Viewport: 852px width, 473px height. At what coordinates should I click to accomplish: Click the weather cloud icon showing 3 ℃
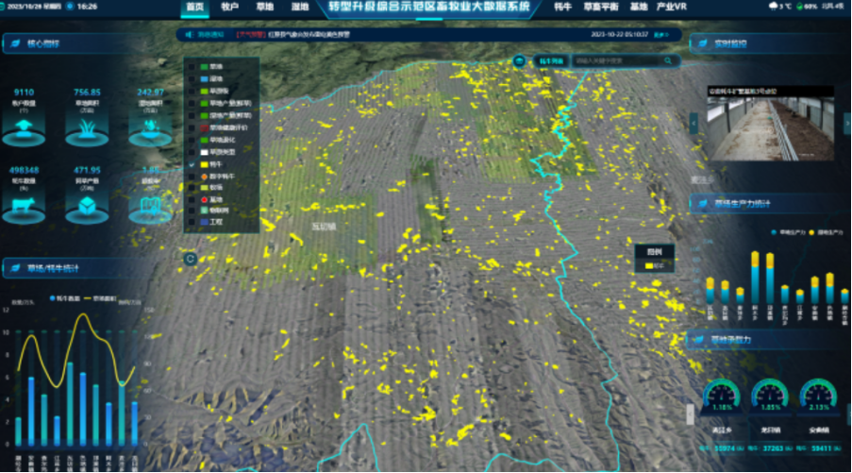[x=775, y=6]
